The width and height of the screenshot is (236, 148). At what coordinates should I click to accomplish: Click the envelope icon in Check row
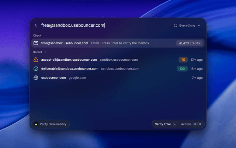pos(36,43)
